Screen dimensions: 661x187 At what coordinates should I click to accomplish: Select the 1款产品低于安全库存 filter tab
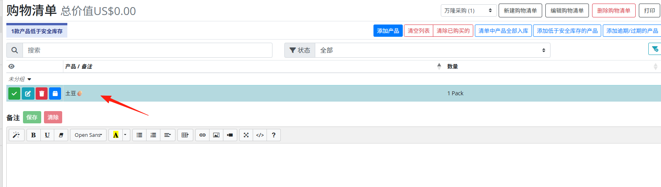tap(37, 31)
